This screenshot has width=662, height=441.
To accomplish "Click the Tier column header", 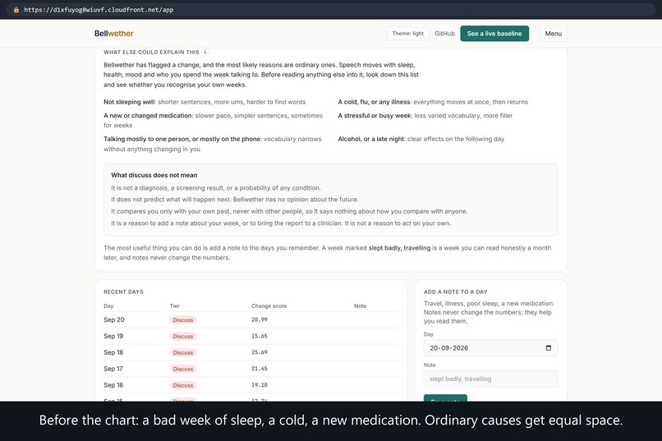I will pos(174,306).
